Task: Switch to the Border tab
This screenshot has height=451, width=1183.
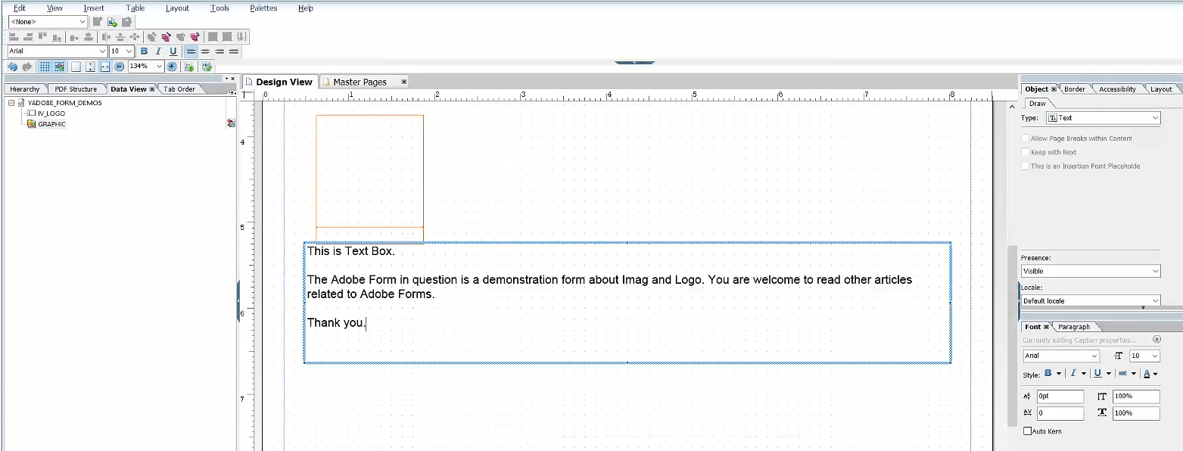Action: 1074,89
